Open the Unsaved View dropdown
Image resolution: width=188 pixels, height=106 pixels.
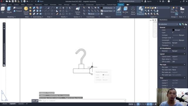[108, 11]
